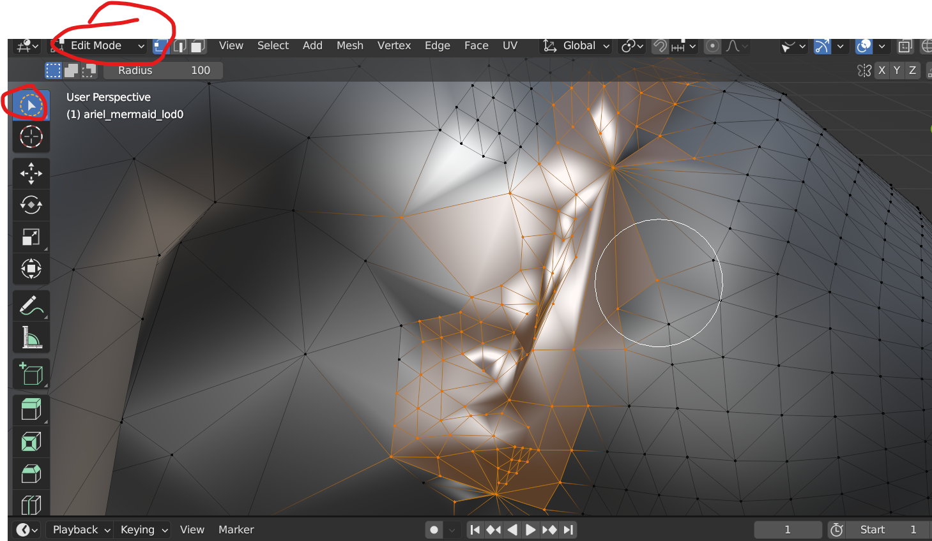
Task: Click the current frame number field
Action: 788,530
